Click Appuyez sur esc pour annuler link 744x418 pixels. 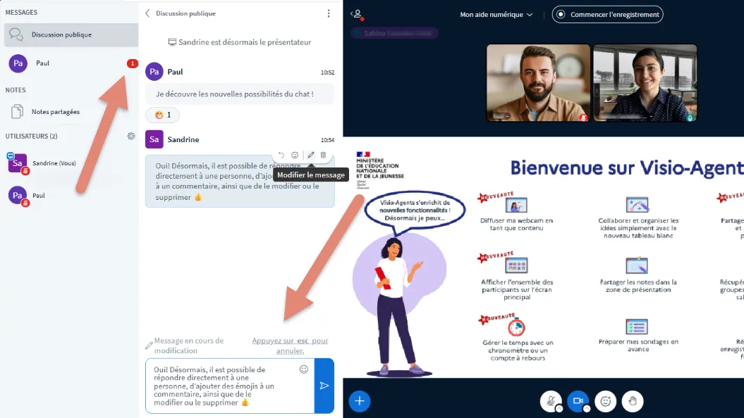pos(290,346)
